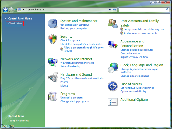
Task: Click Optimize visual display
Action: [133, 91]
